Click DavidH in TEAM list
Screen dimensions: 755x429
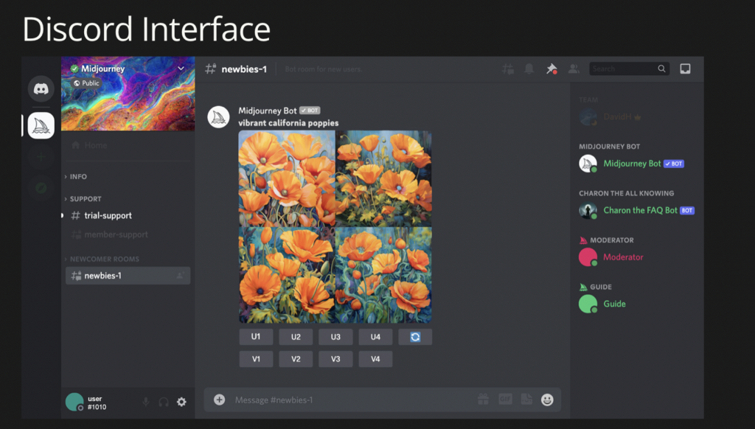[617, 117]
